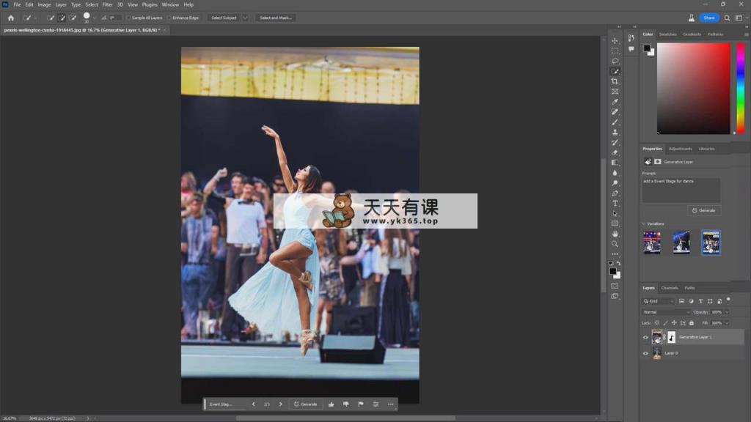751x422 pixels.
Task: Select the Quick Selection tool in toolbox
Action: 615,71
